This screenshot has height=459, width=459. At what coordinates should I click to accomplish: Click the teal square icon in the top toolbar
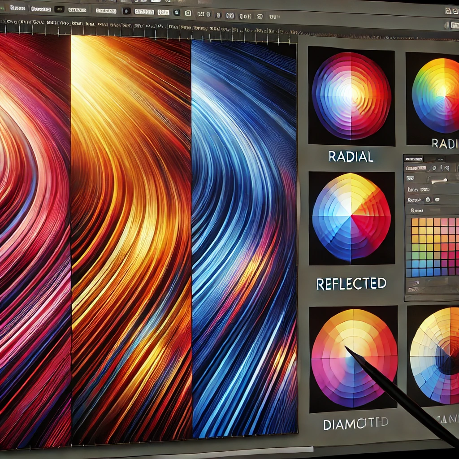(x=177, y=13)
